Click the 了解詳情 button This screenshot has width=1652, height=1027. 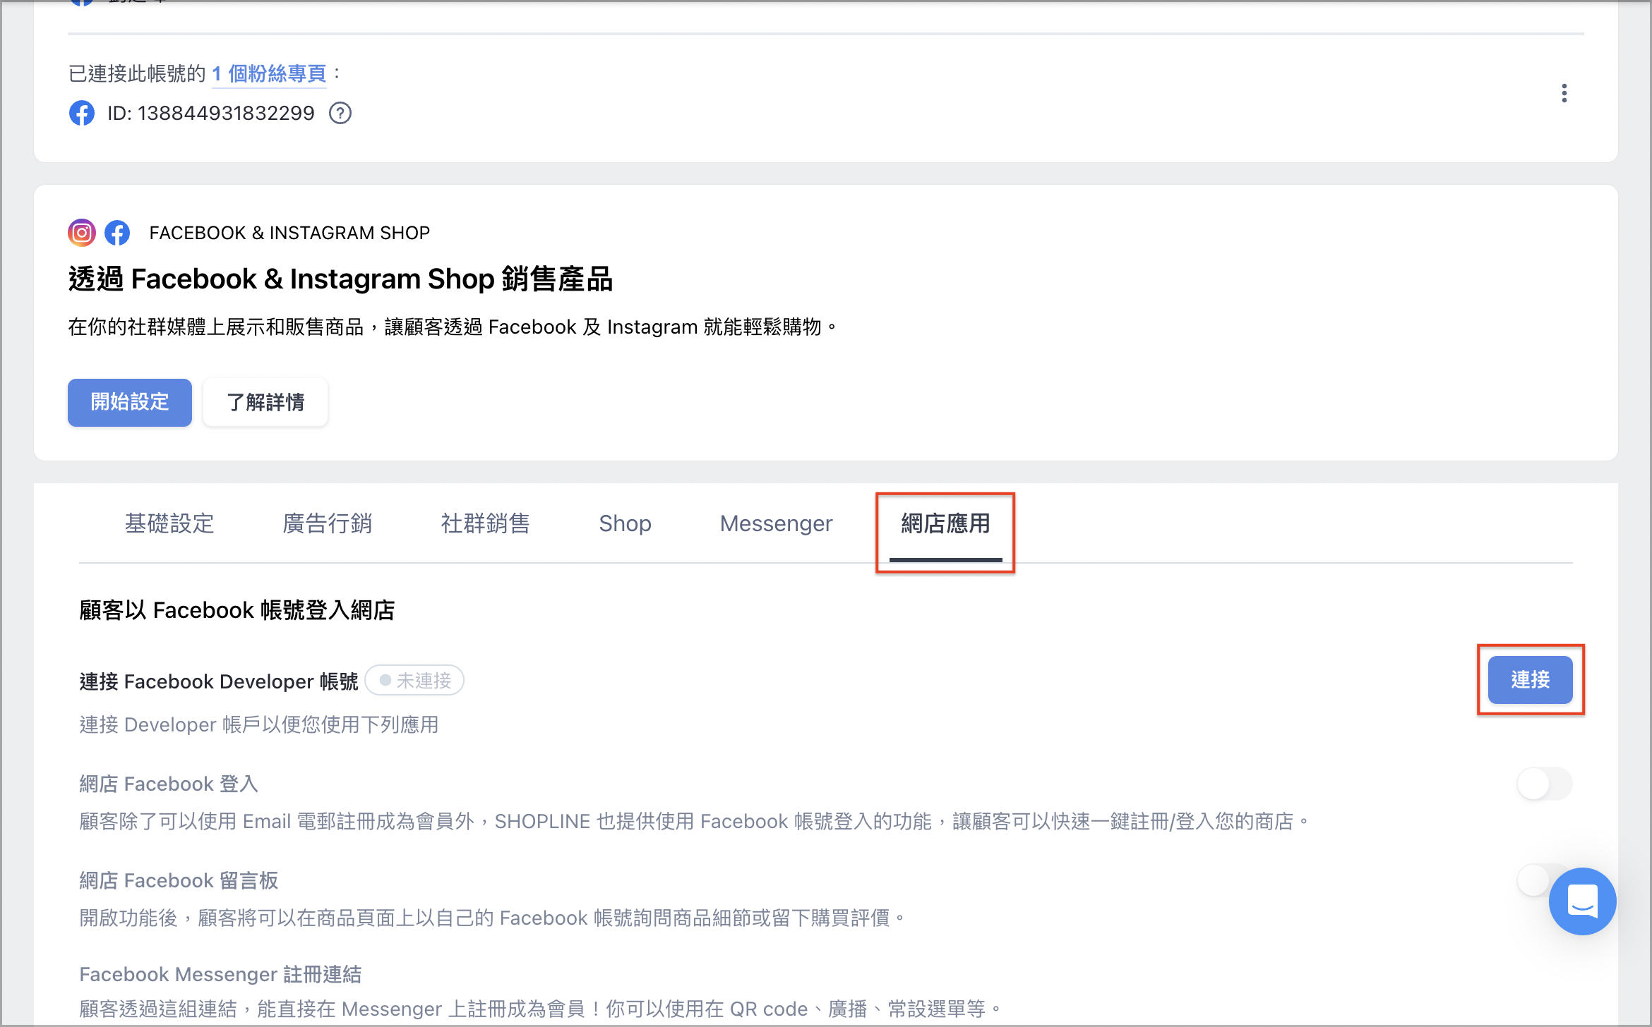[265, 402]
